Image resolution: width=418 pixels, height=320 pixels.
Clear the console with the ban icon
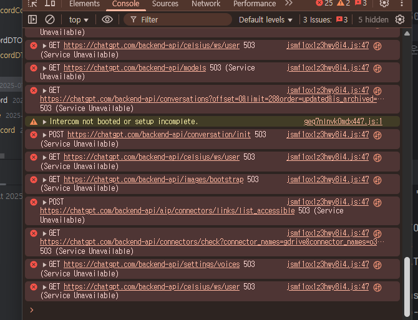(x=50, y=19)
